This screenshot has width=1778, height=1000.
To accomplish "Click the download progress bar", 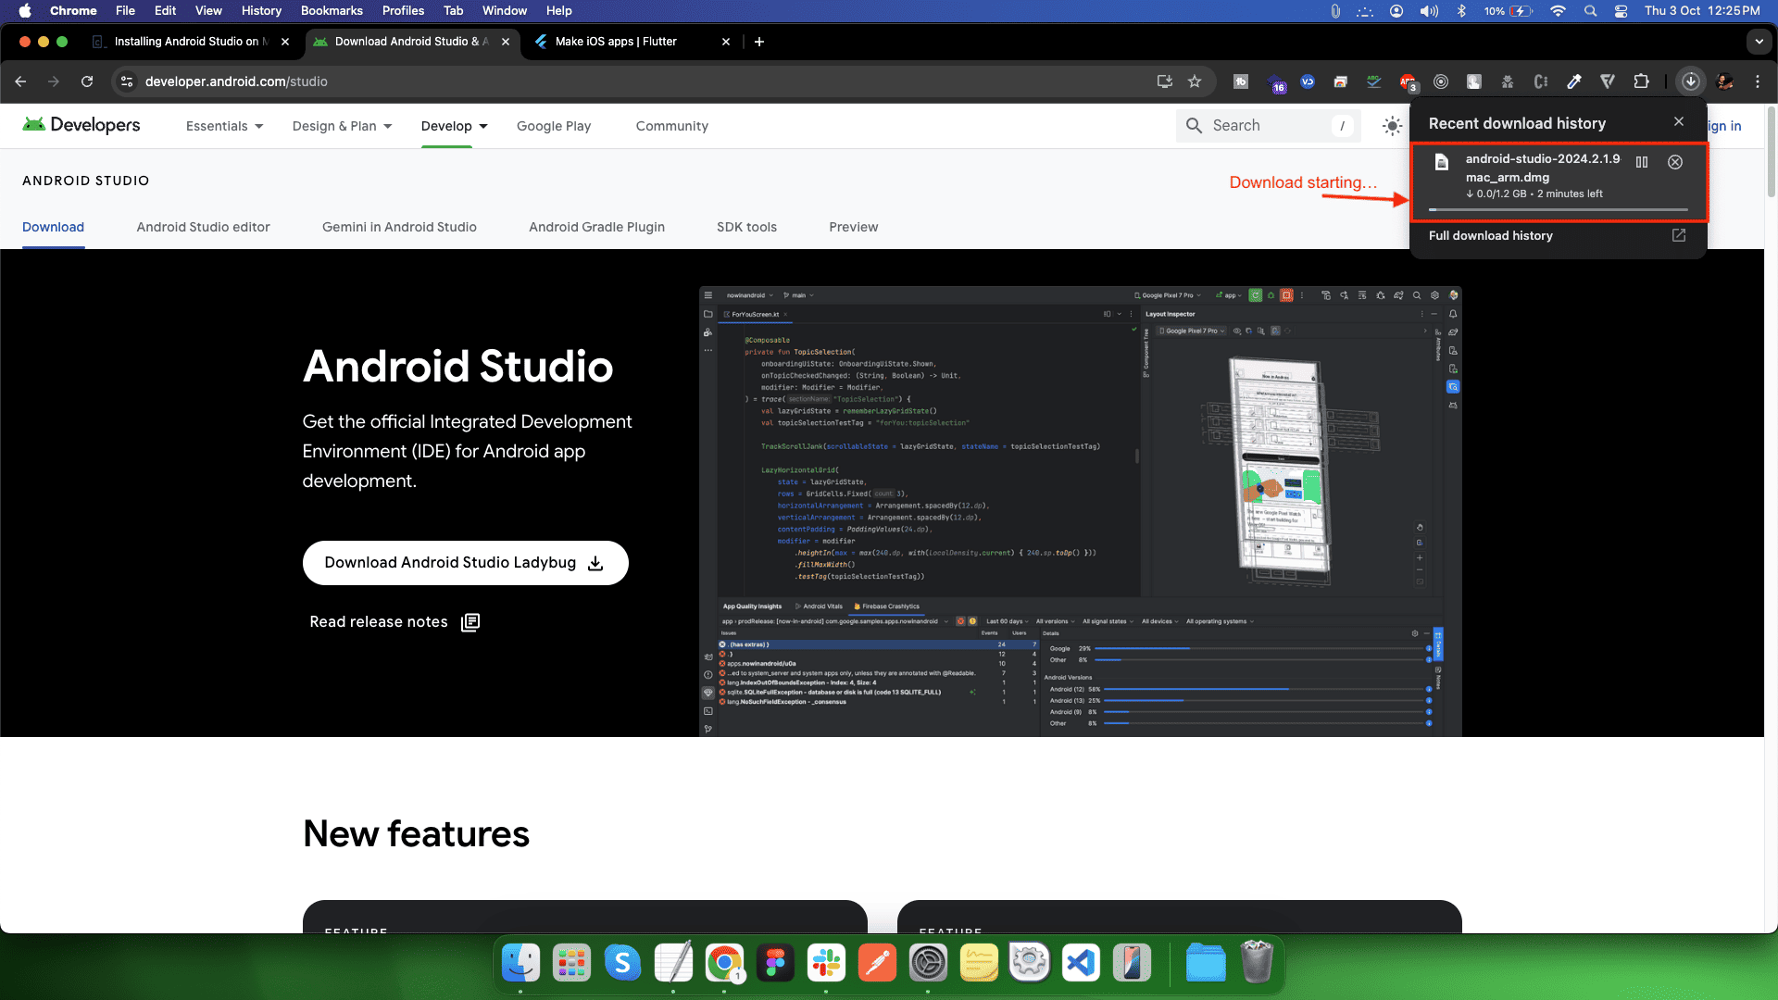I will tap(1558, 210).
